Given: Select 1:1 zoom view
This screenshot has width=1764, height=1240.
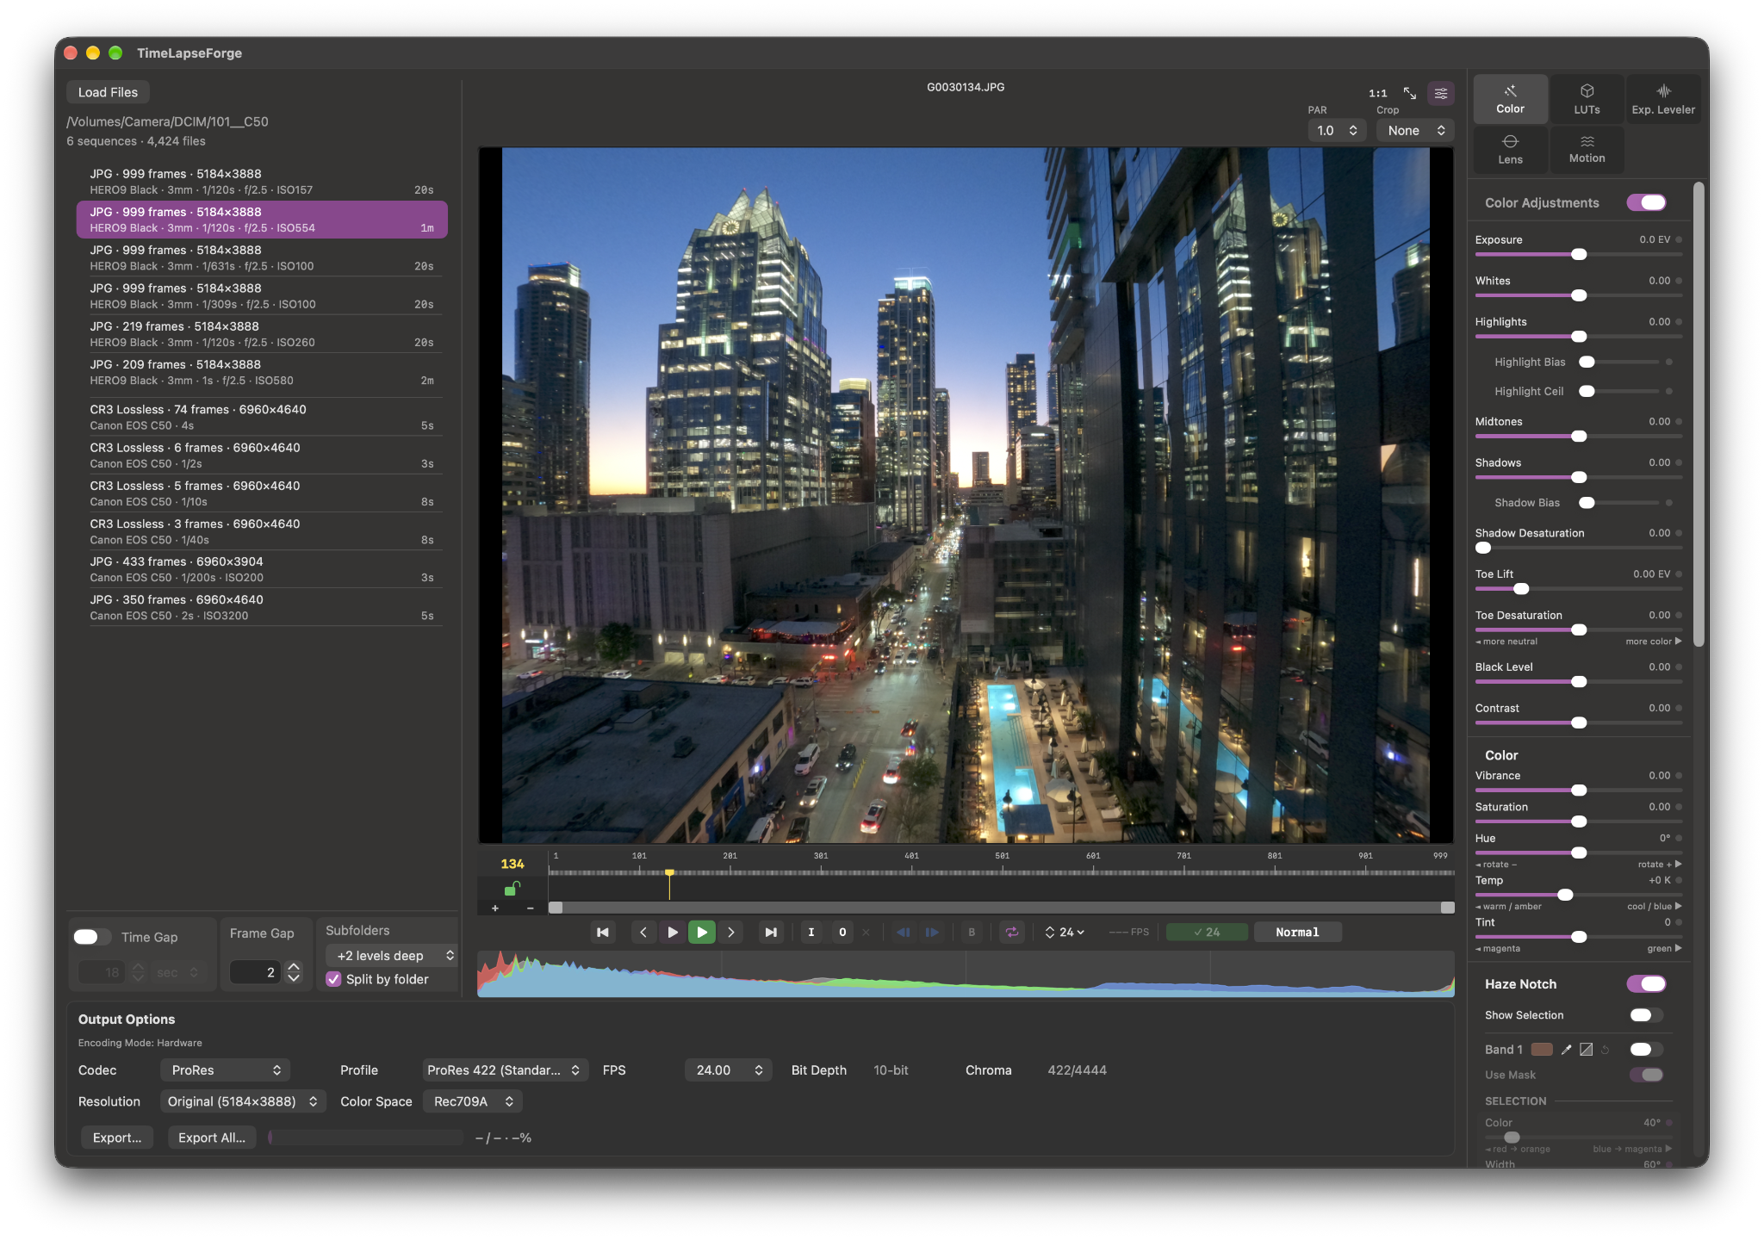Looking at the screenshot, I should 1378,93.
